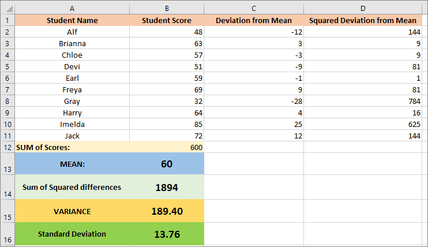Click the Student Score header cell
The width and height of the screenshot is (428, 247).
click(167, 20)
